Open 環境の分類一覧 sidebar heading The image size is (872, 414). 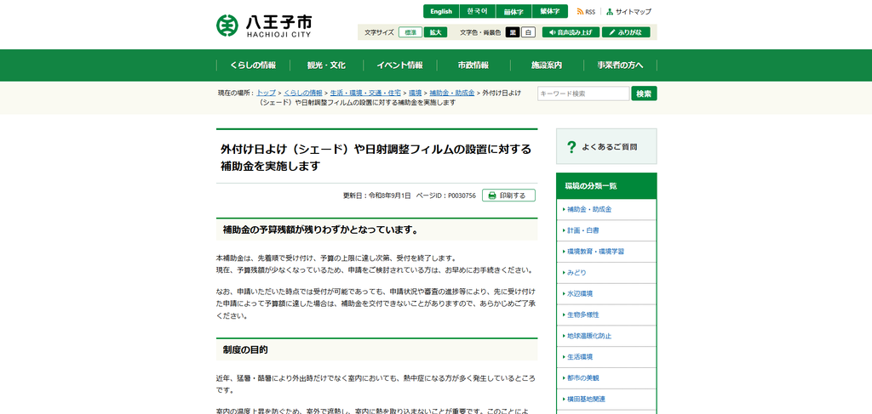(x=606, y=186)
